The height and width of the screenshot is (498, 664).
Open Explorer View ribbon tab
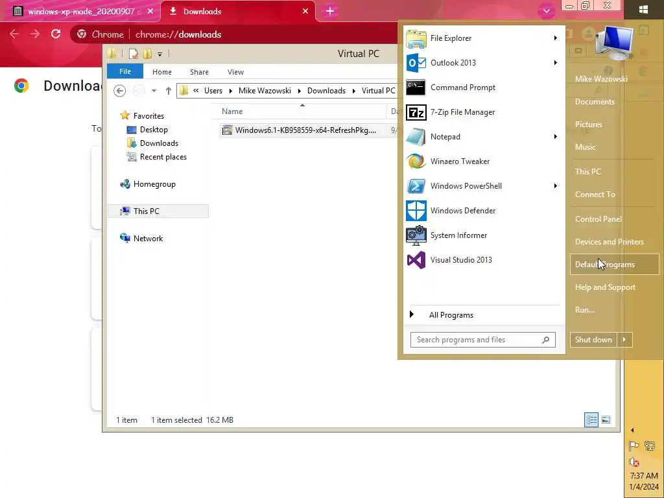pos(235,72)
